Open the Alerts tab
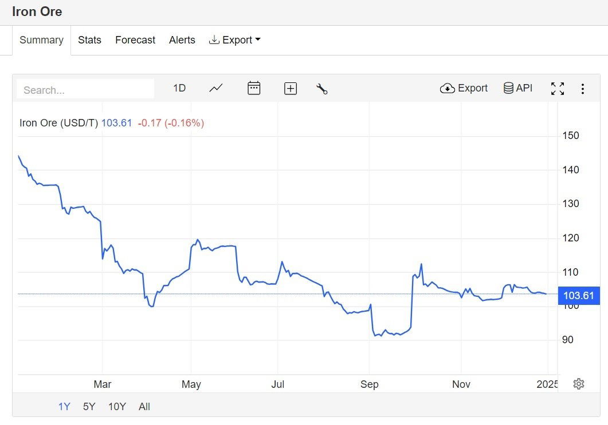This screenshot has height=425, width=608. tap(182, 40)
